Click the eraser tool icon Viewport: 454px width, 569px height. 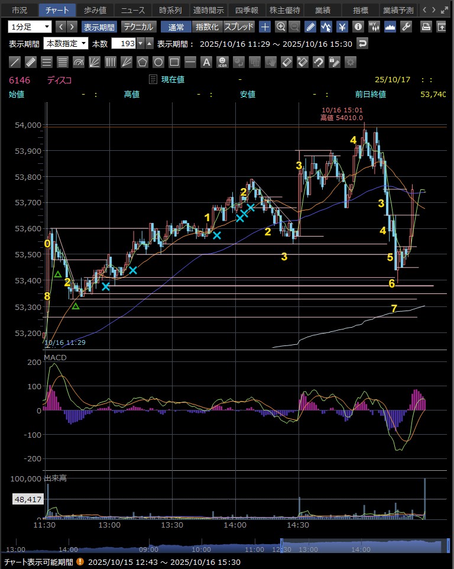coord(286,62)
